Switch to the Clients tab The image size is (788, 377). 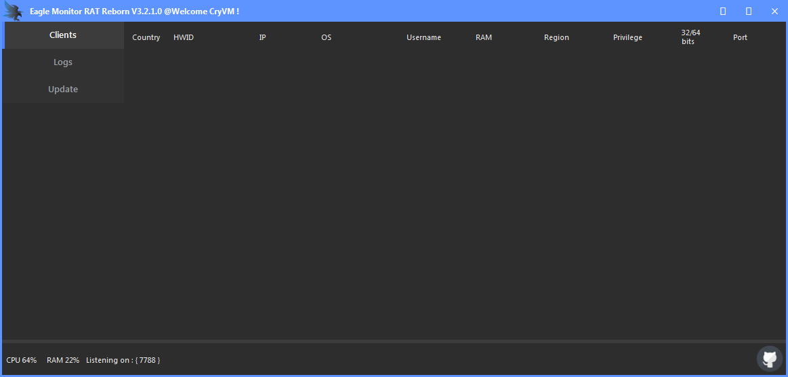point(63,35)
